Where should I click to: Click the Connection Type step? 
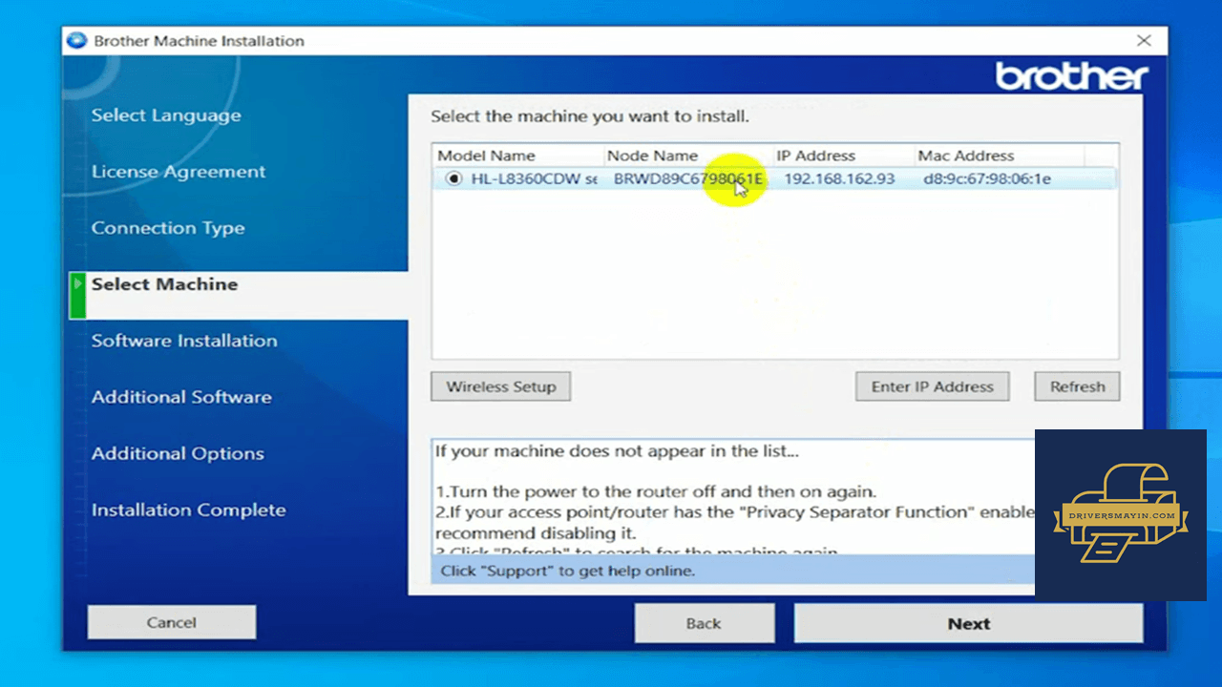tap(168, 228)
